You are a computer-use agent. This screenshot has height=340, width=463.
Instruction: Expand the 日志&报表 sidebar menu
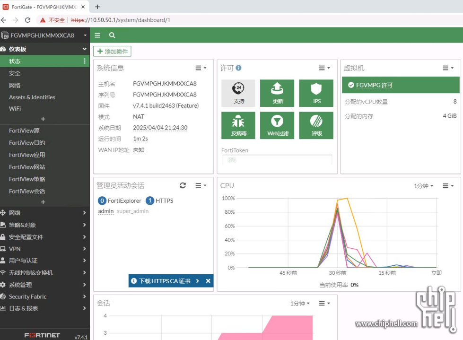point(45,308)
